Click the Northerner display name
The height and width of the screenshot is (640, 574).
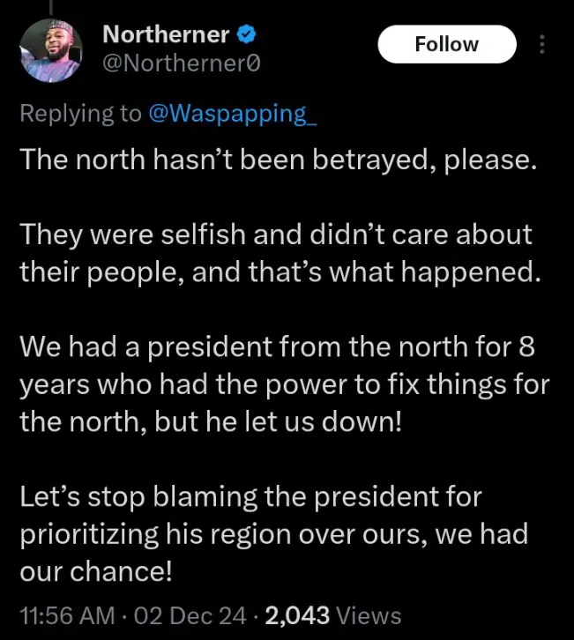pyautogui.click(x=166, y=35)
